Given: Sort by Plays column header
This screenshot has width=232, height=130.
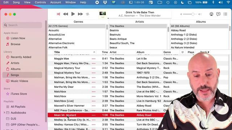Looking at the screenshot, I should [x=191, y=52].
